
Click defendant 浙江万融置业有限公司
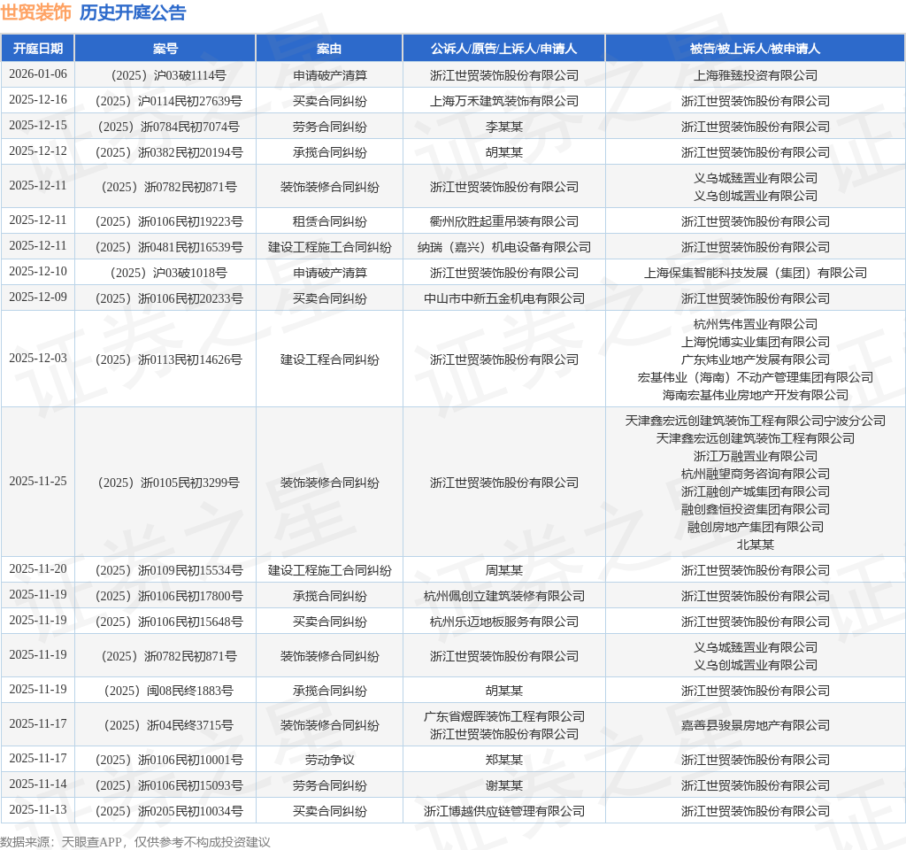click(756, 456)
